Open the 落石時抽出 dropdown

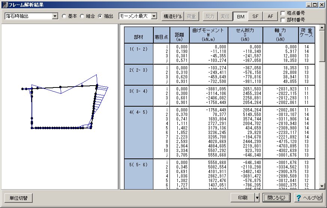tap(55, 16)
